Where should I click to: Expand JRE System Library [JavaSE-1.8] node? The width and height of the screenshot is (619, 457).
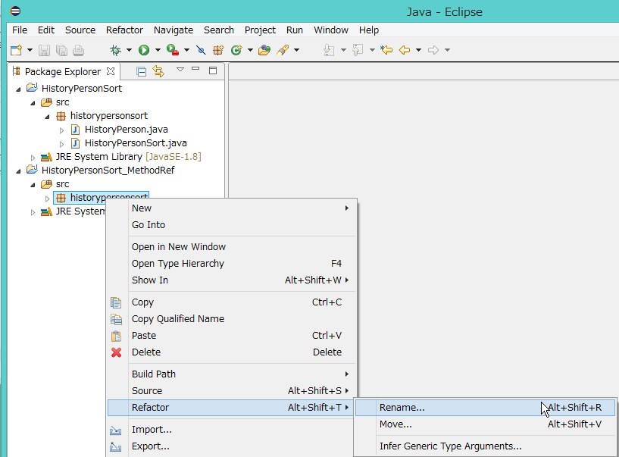coord(33,158)
